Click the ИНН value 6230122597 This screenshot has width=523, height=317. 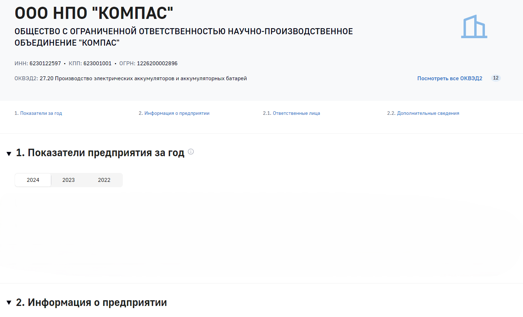click(45, 63)
